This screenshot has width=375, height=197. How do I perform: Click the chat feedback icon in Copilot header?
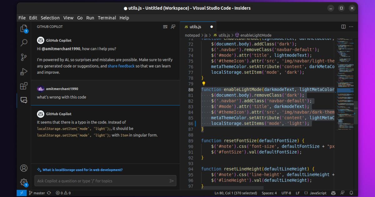173,27
